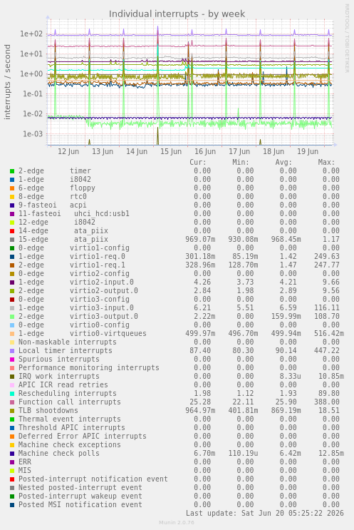Click the virtio3-output.0 light green swatch

tap(12, 317)
